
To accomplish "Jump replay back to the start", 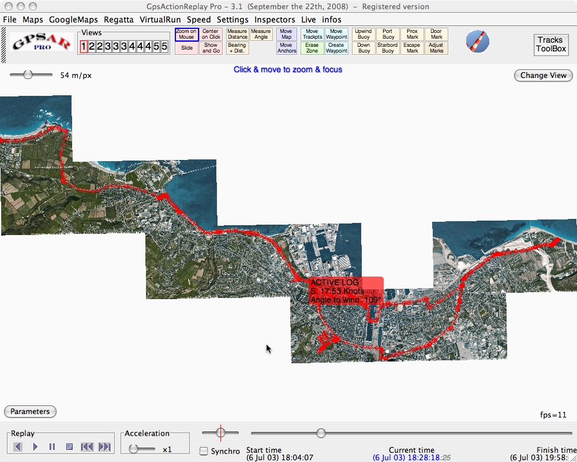I will (87, 447).
